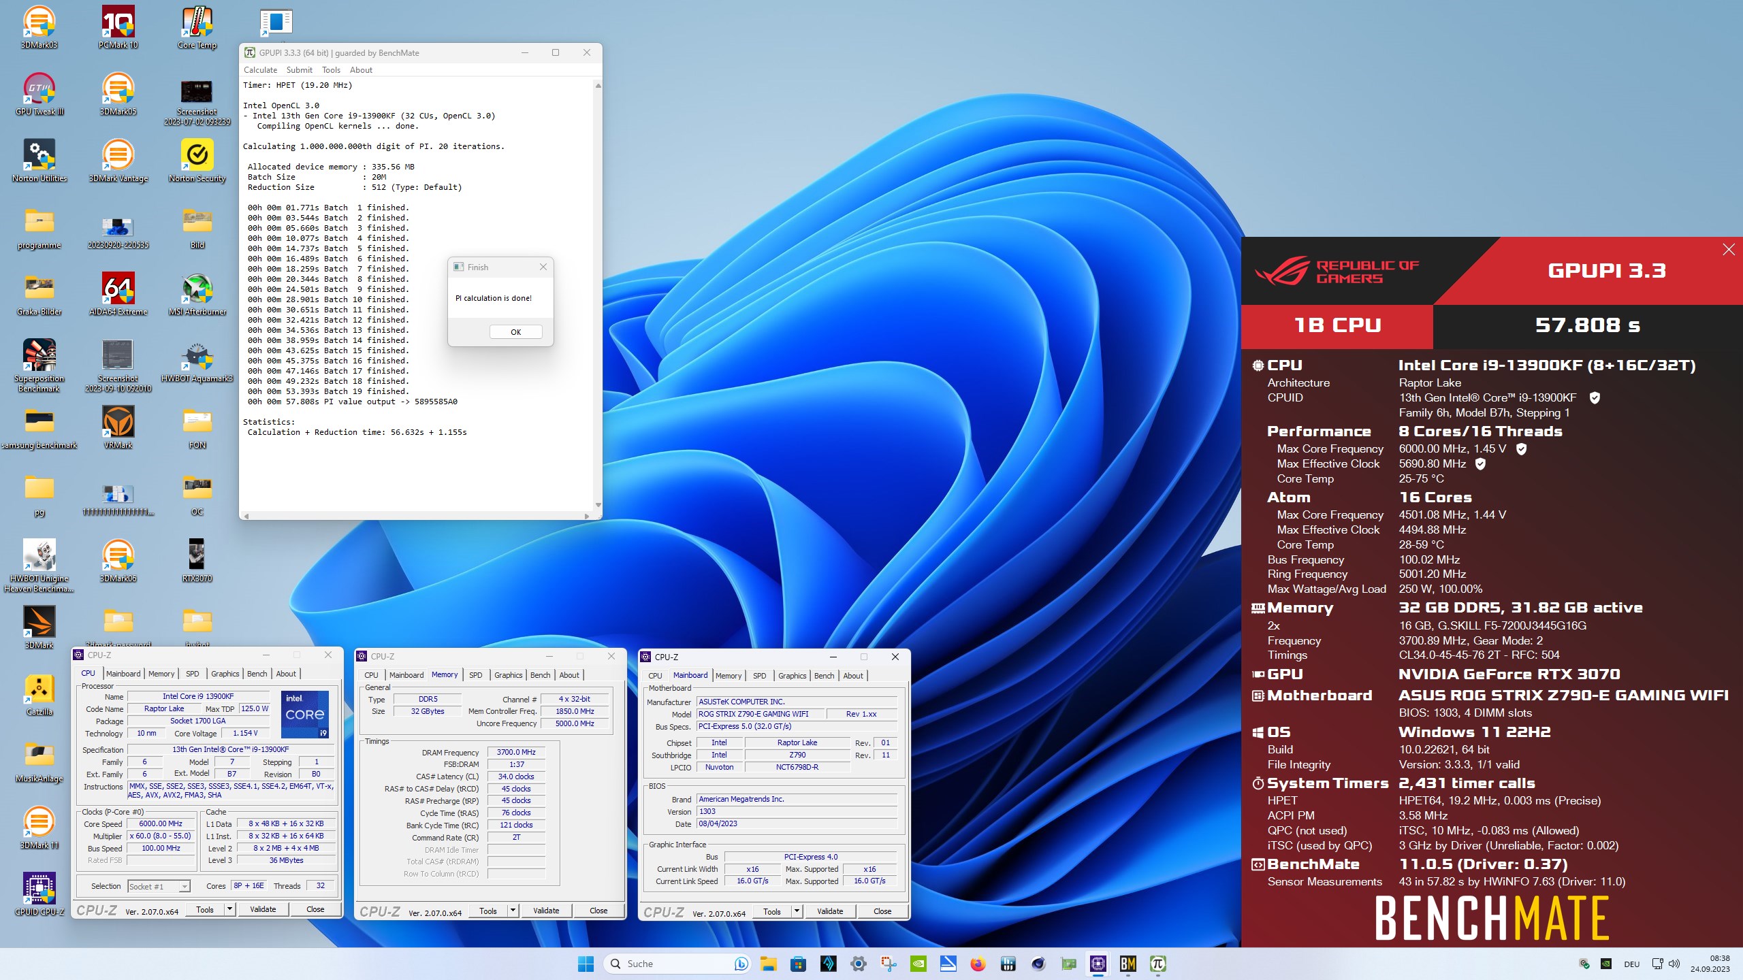Expand Tools dropdown arrow in CPU-Z CPU window
This screenshot has width=1743, height=980.
tap(229, 909)
